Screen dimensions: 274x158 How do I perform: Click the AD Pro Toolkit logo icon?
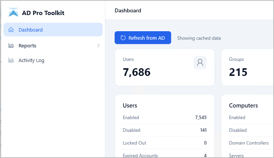[14, 13]
